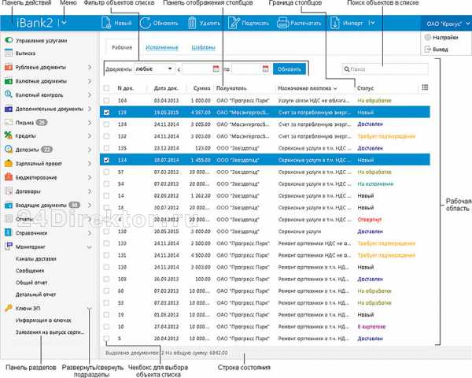Click the Новый (new document) toolbar icon

106,24
